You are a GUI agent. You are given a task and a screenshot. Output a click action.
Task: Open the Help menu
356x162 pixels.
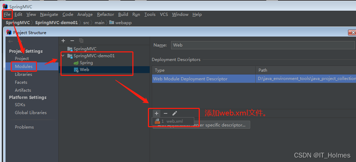point(197,14)
